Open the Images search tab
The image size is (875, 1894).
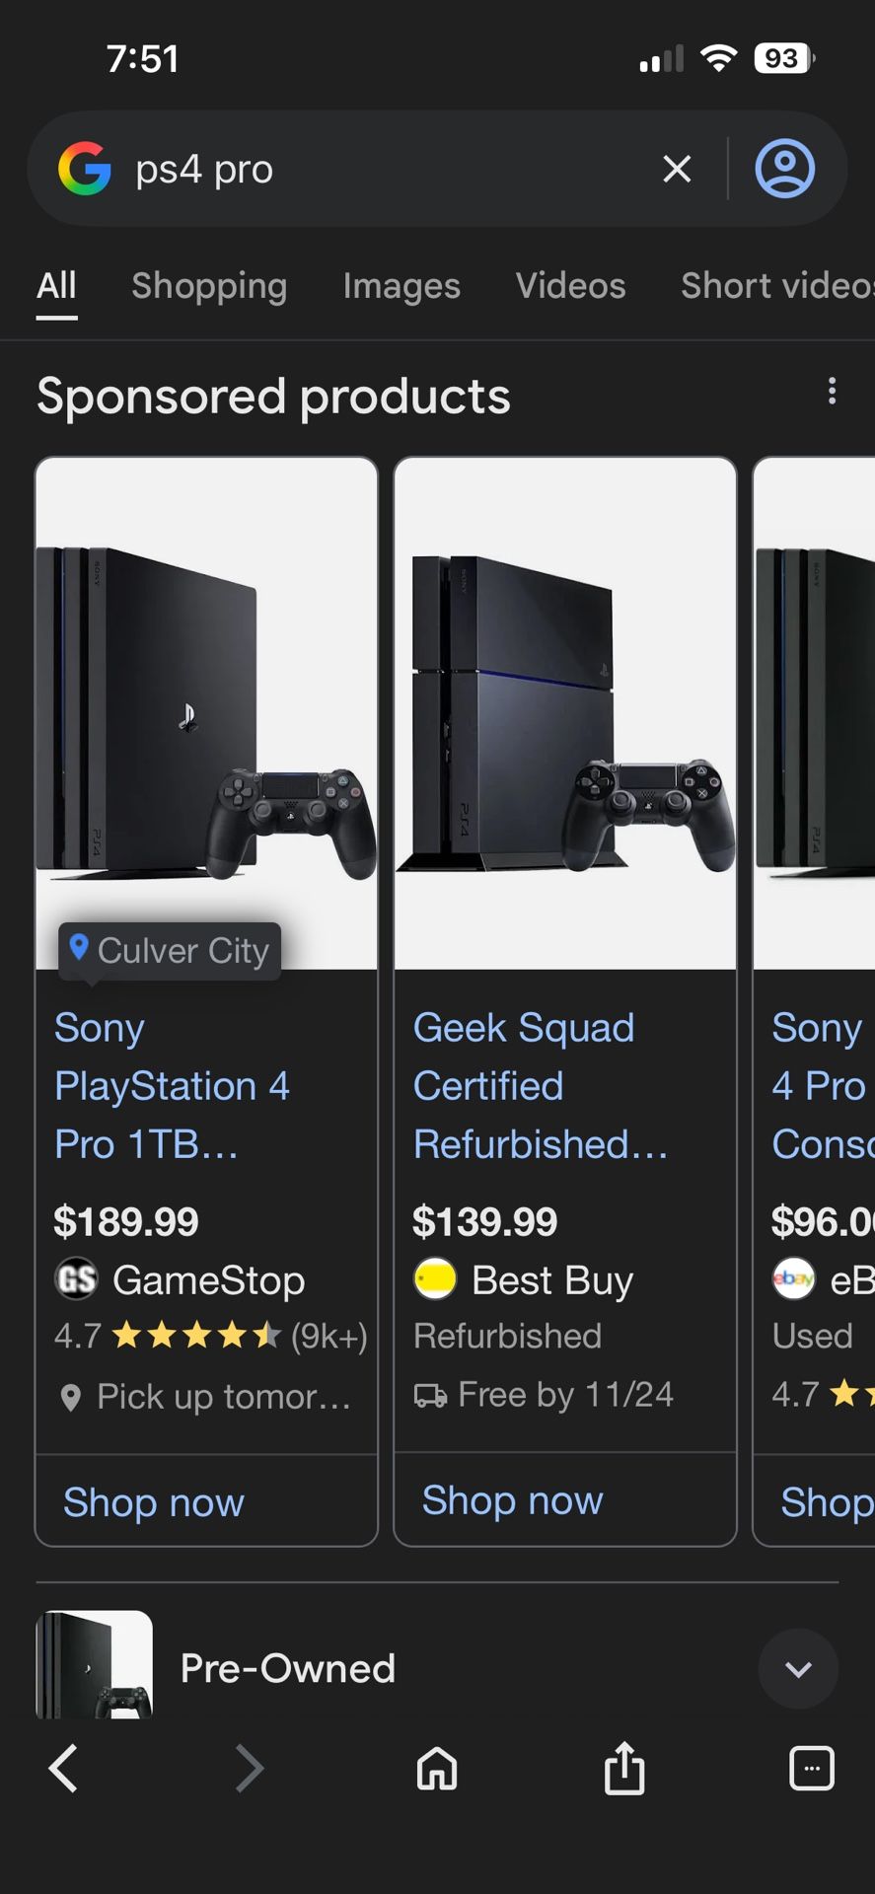click(x=401, y=285)
